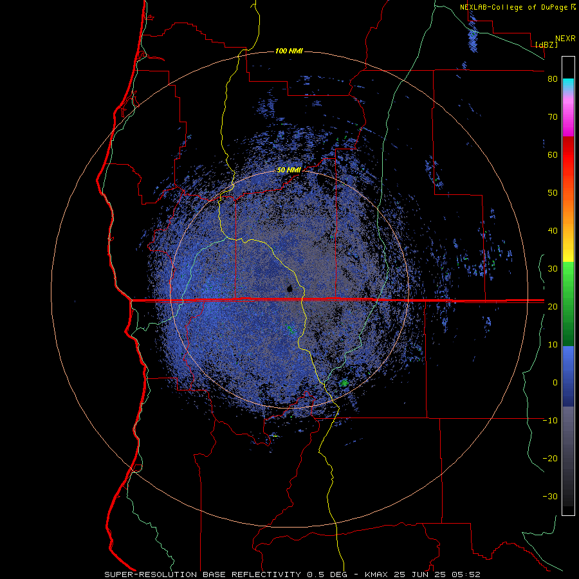The height and width of the screenshot is (579, 579).
Task: Click the [dBZ] units label
Action: [x=546, y=44]
